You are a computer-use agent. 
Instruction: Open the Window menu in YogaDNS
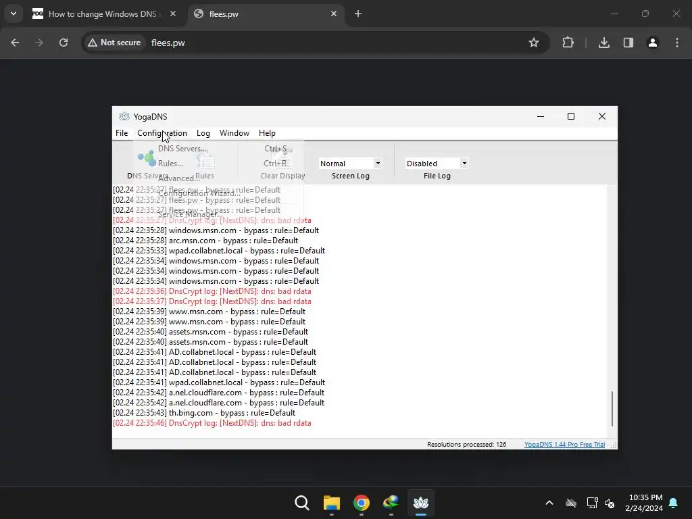(234, 133)
